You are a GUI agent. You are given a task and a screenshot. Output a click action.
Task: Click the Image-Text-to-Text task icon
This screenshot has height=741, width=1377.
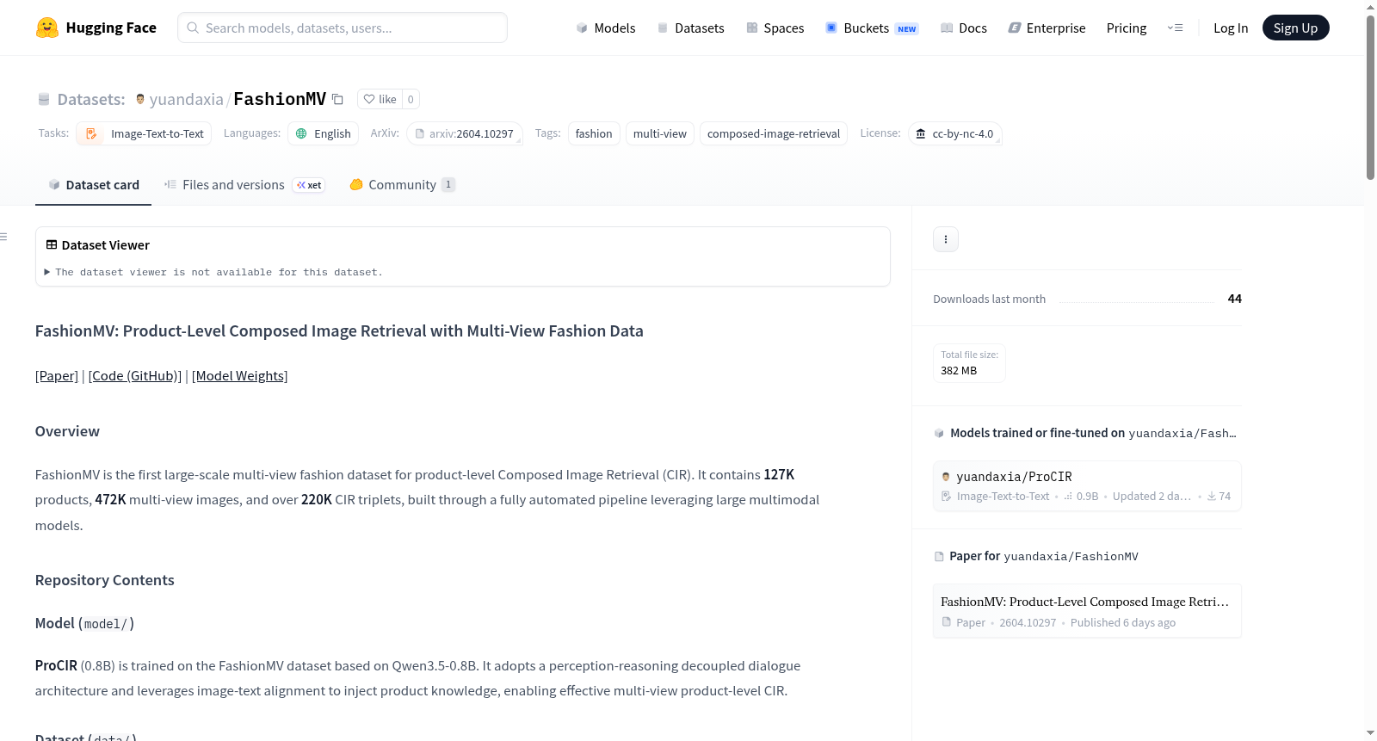coord(91,133)
